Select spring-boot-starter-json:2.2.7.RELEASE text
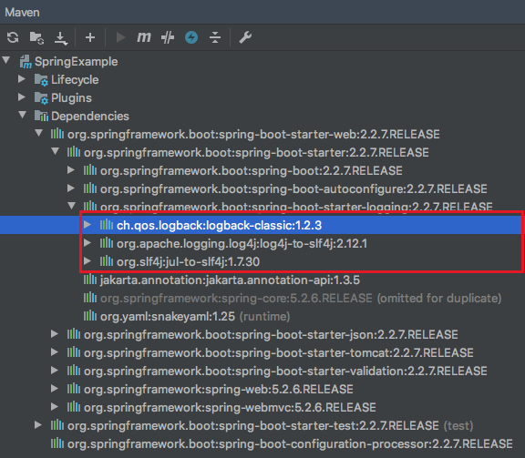The height and width of the screenshot is (458, 525). point(271,334)
